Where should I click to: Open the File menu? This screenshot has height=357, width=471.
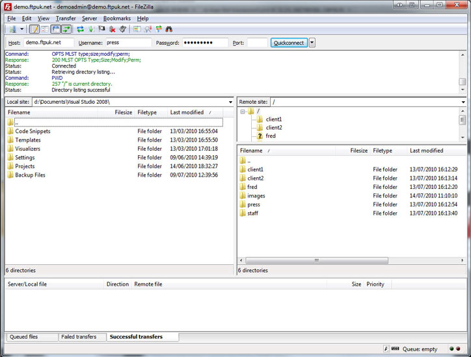click(12, 19)
